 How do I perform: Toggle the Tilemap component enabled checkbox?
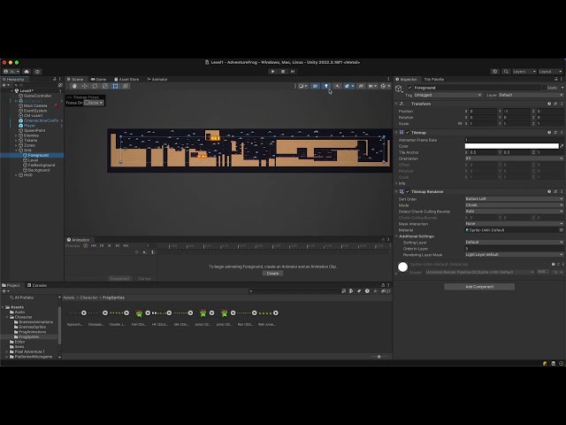pyautogui.click(x=408, y=133)
